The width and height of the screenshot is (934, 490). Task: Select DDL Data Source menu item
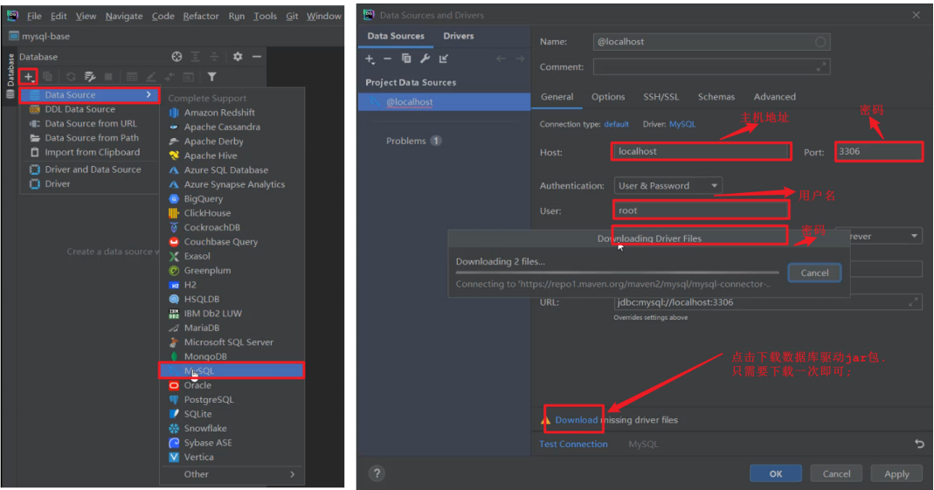[x=90, y=109]
